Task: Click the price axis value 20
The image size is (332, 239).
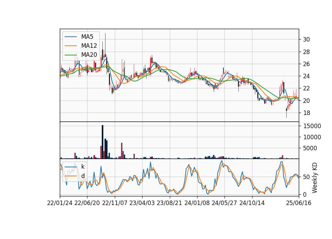Action: click(306, 101)
